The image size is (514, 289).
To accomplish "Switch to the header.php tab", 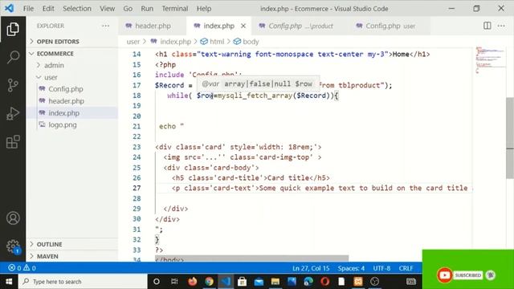I will coord(153,26).
